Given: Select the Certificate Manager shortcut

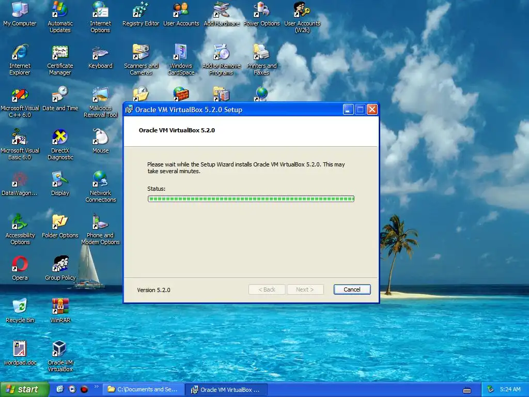Looking at the screenshot, I should coord(60,59).
